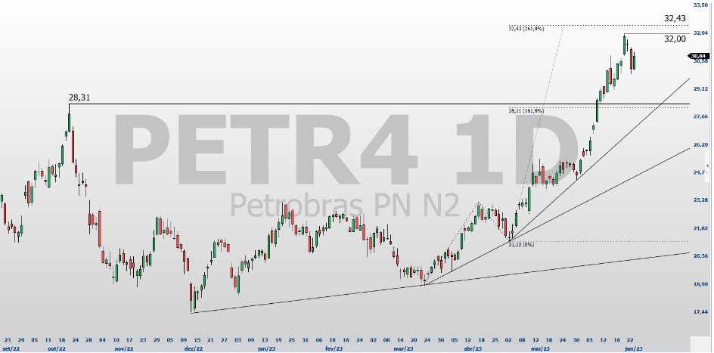Click the 20,36 value on price axis

tap(700, 256)
